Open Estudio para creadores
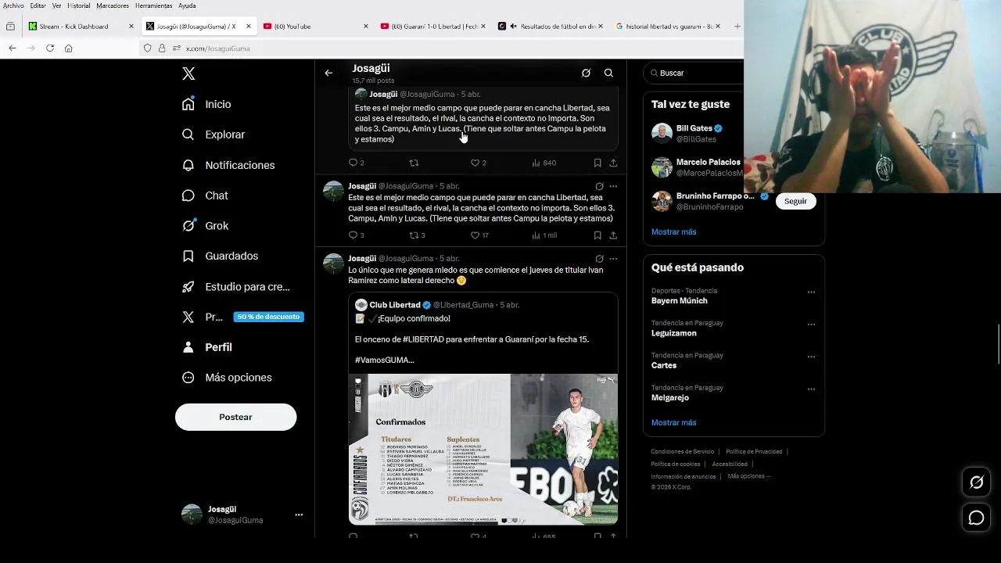This screenshot has width=1001, height=563. 235,287
